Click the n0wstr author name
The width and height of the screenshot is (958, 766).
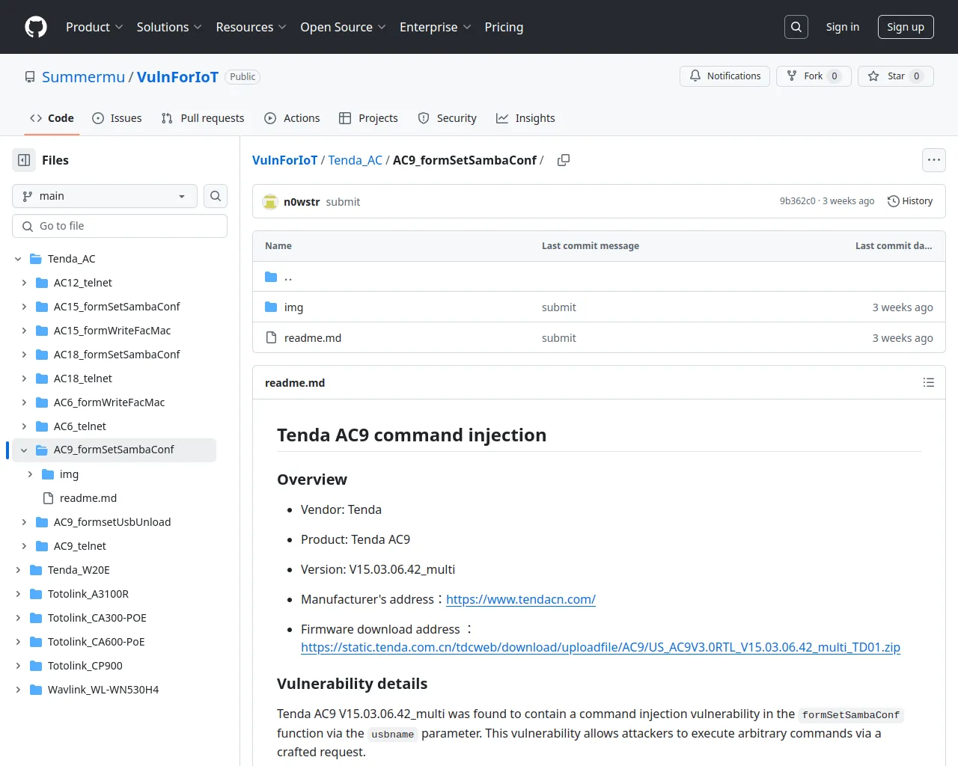point(302,202)
